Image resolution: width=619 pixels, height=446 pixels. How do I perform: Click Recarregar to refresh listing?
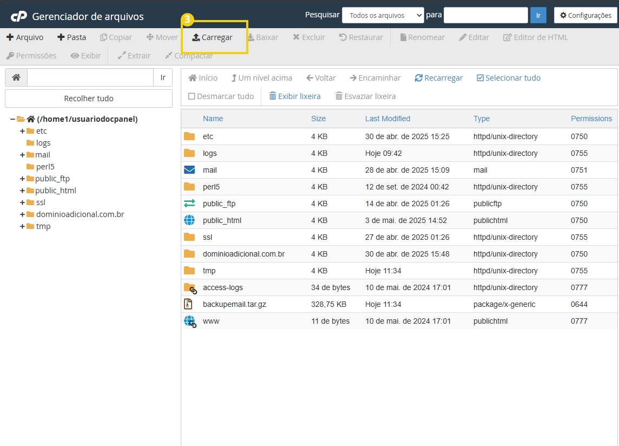[439, 78]
